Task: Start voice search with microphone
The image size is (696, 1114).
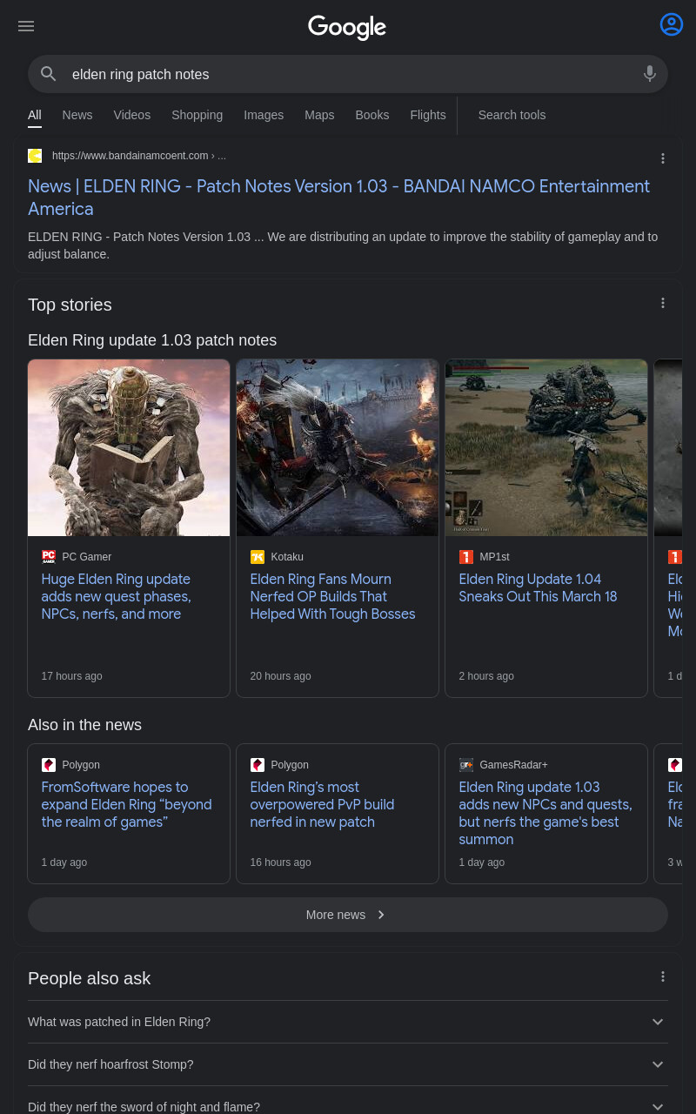Action: pyautogui.click(x=650, y=74)
